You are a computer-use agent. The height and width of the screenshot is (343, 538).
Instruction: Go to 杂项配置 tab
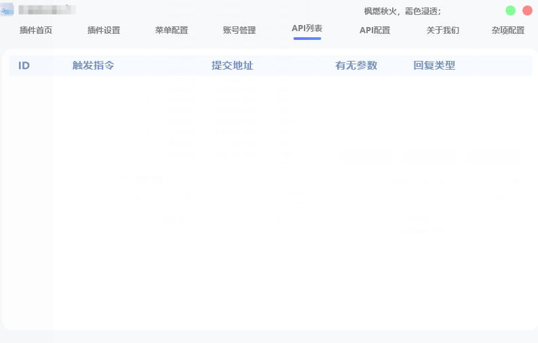point(507,30)
